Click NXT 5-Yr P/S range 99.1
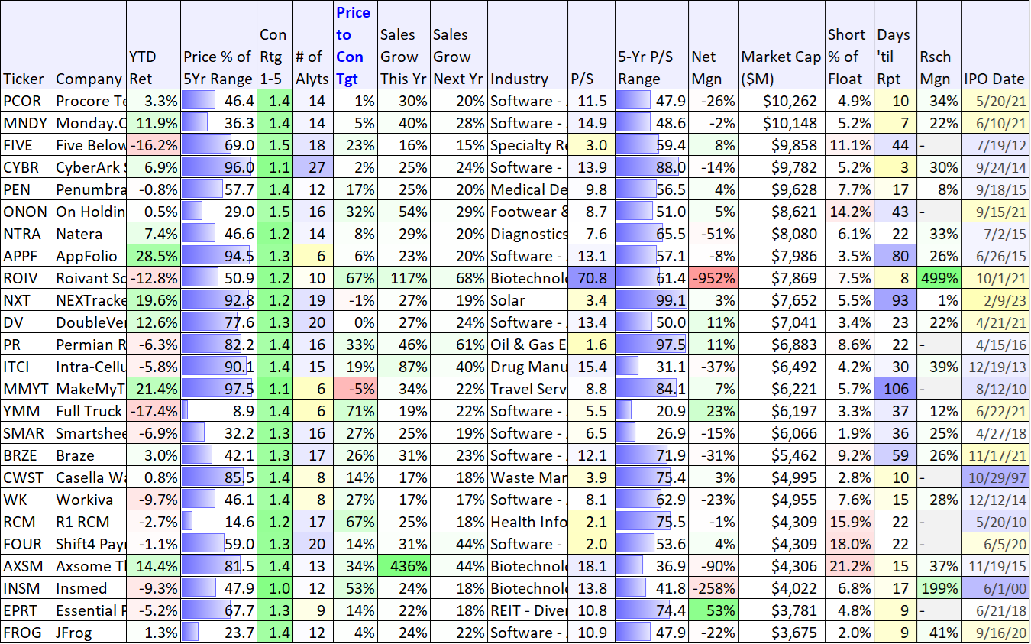 click(651, 300)
